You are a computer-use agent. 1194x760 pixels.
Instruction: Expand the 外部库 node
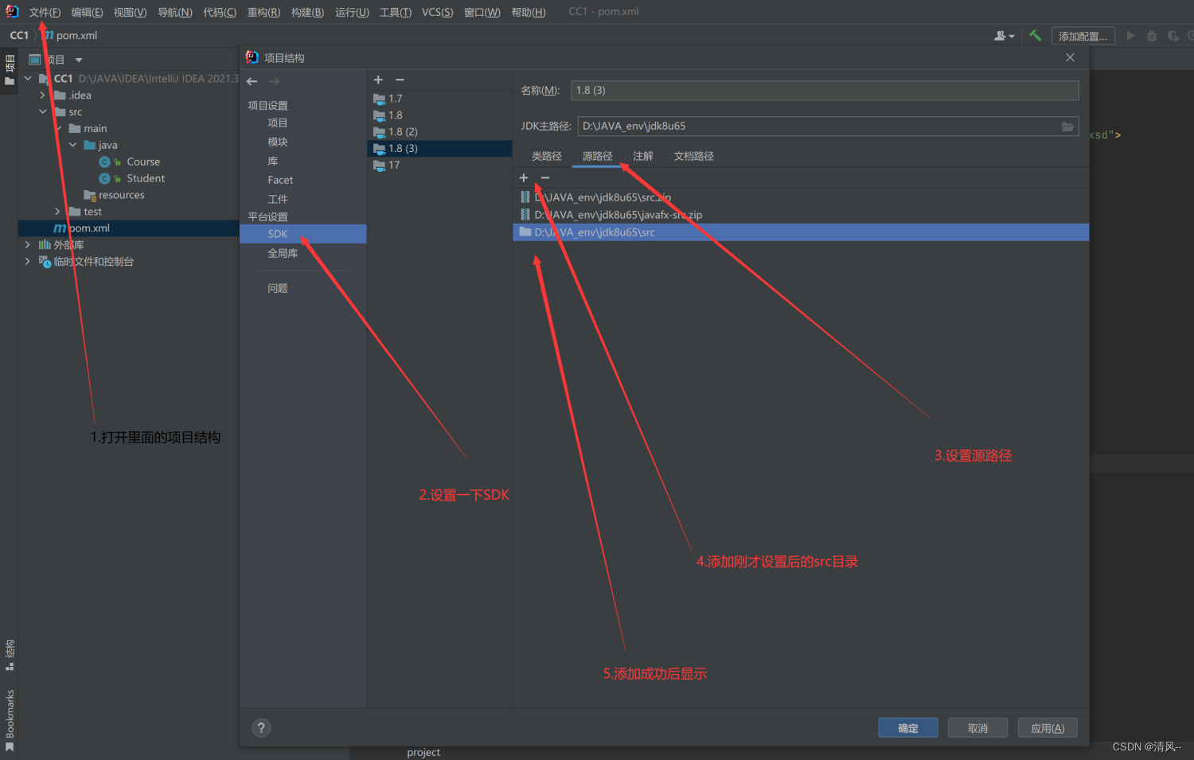coord(28,245)
